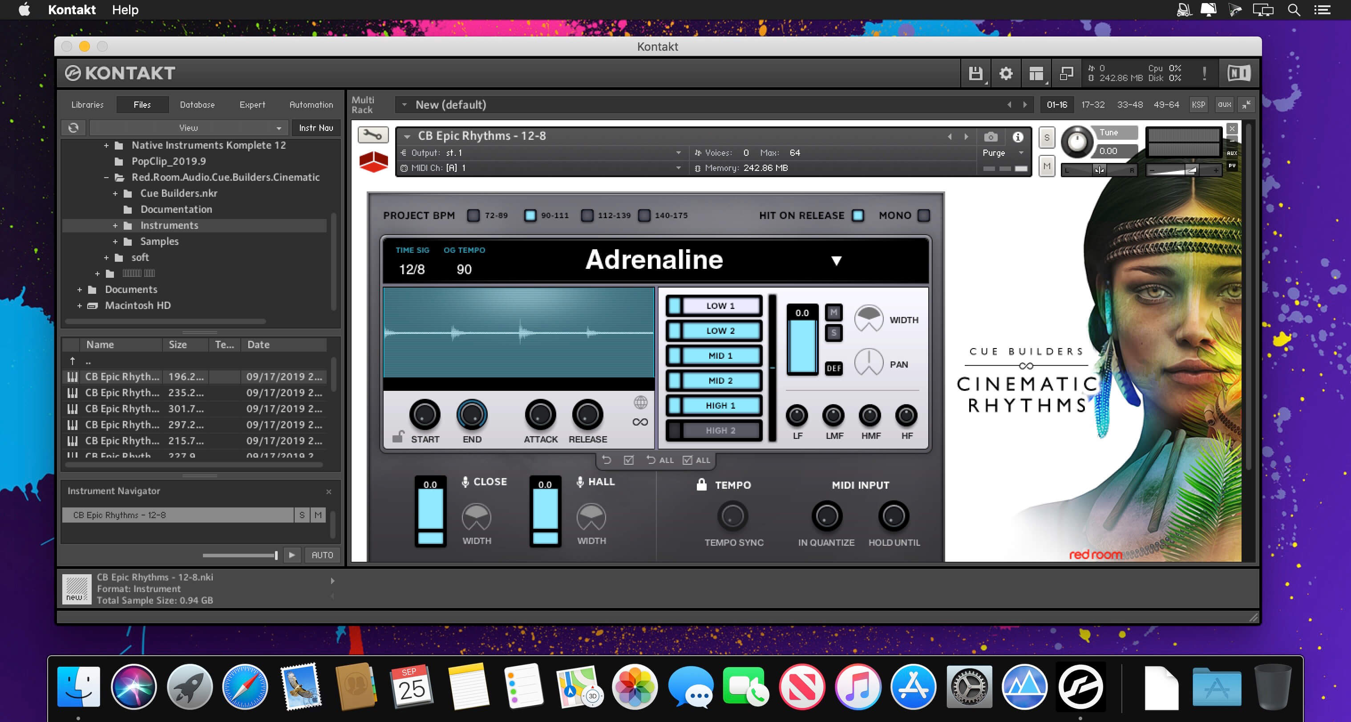Switch to the Automation tab
Image resolution: width=1351 pixels, height=722 pixels.
[311, 105]
